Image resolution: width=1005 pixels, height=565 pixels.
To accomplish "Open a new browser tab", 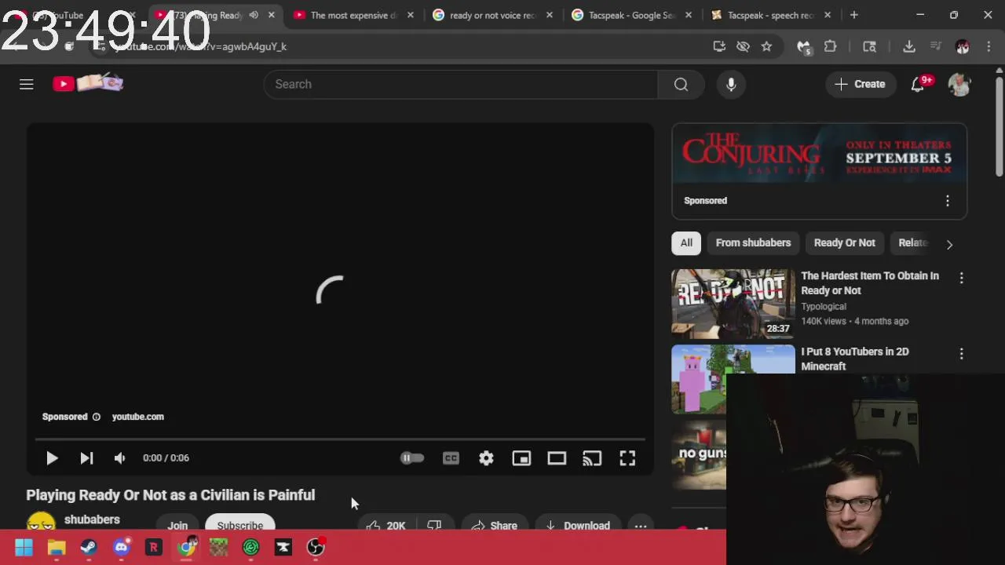I will (854, 15).
